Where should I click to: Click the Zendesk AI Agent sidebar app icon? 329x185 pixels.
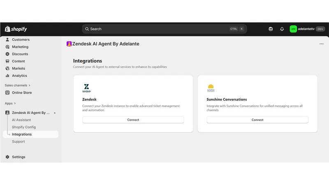(x=7, y=113)
